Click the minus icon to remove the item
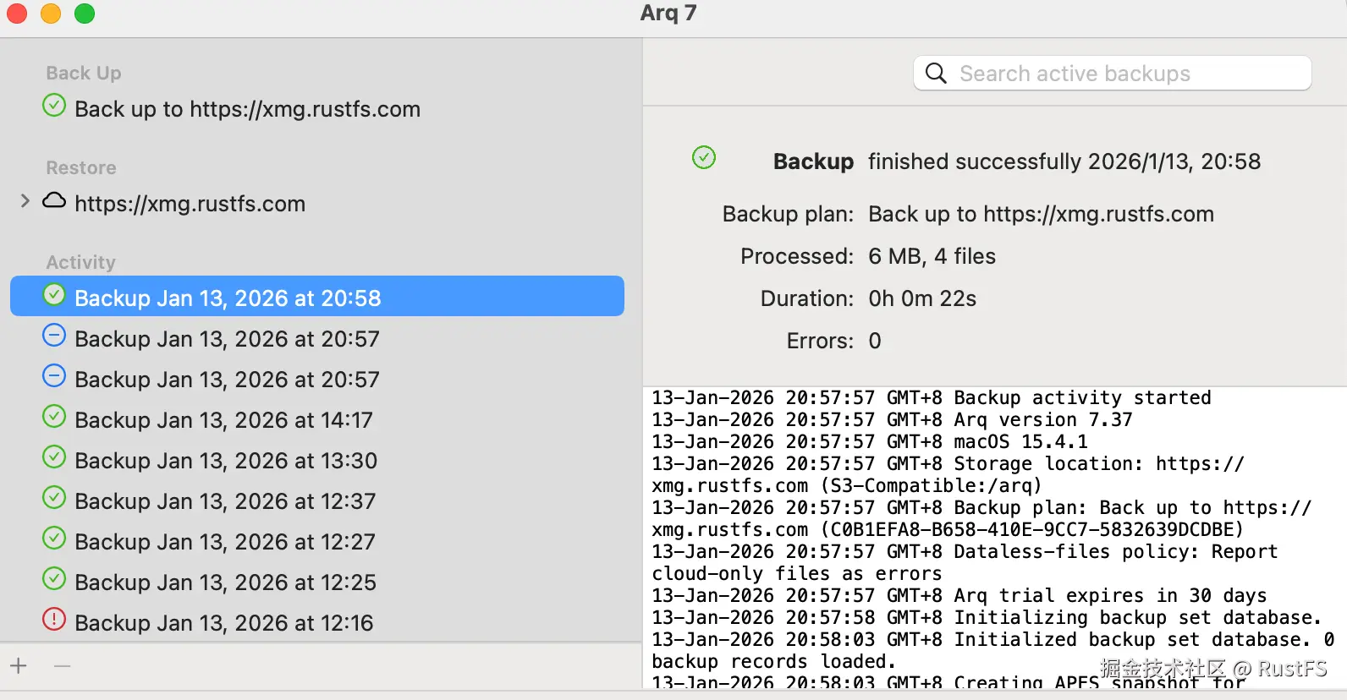Image resolution: width=1347 pixels, height=700 pixels. (x=62, y=666)
